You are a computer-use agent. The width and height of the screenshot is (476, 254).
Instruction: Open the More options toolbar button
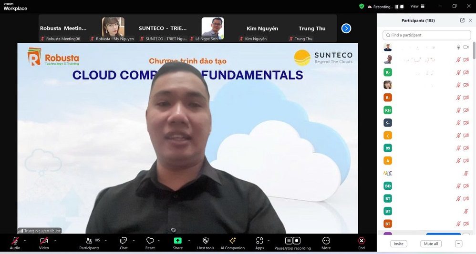326,243
